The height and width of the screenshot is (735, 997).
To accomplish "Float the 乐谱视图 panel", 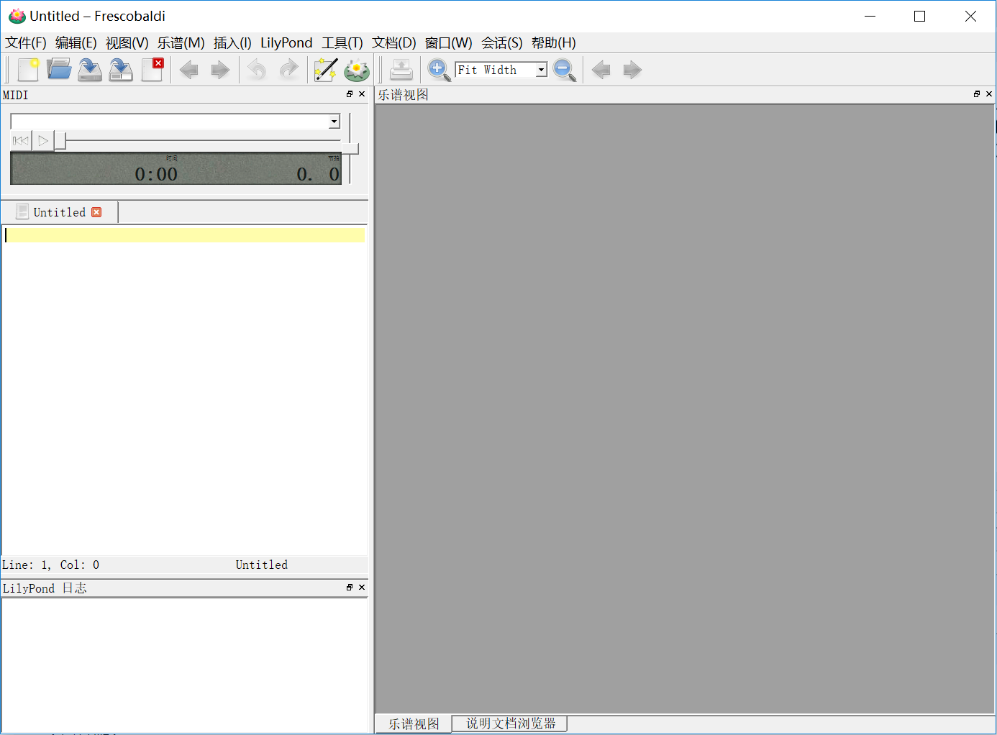I will pyautogui.click(x=977, y=94).
